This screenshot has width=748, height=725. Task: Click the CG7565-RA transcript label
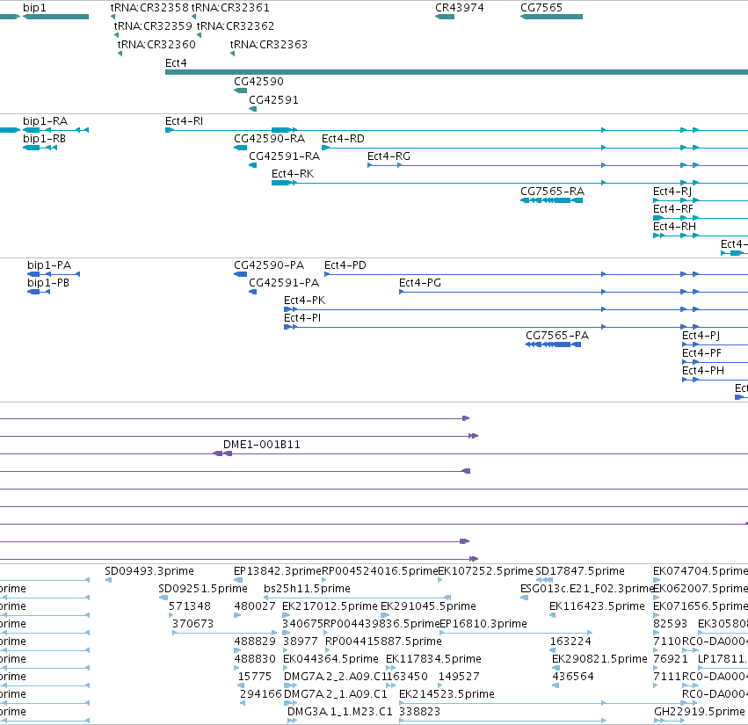(552, 192)
